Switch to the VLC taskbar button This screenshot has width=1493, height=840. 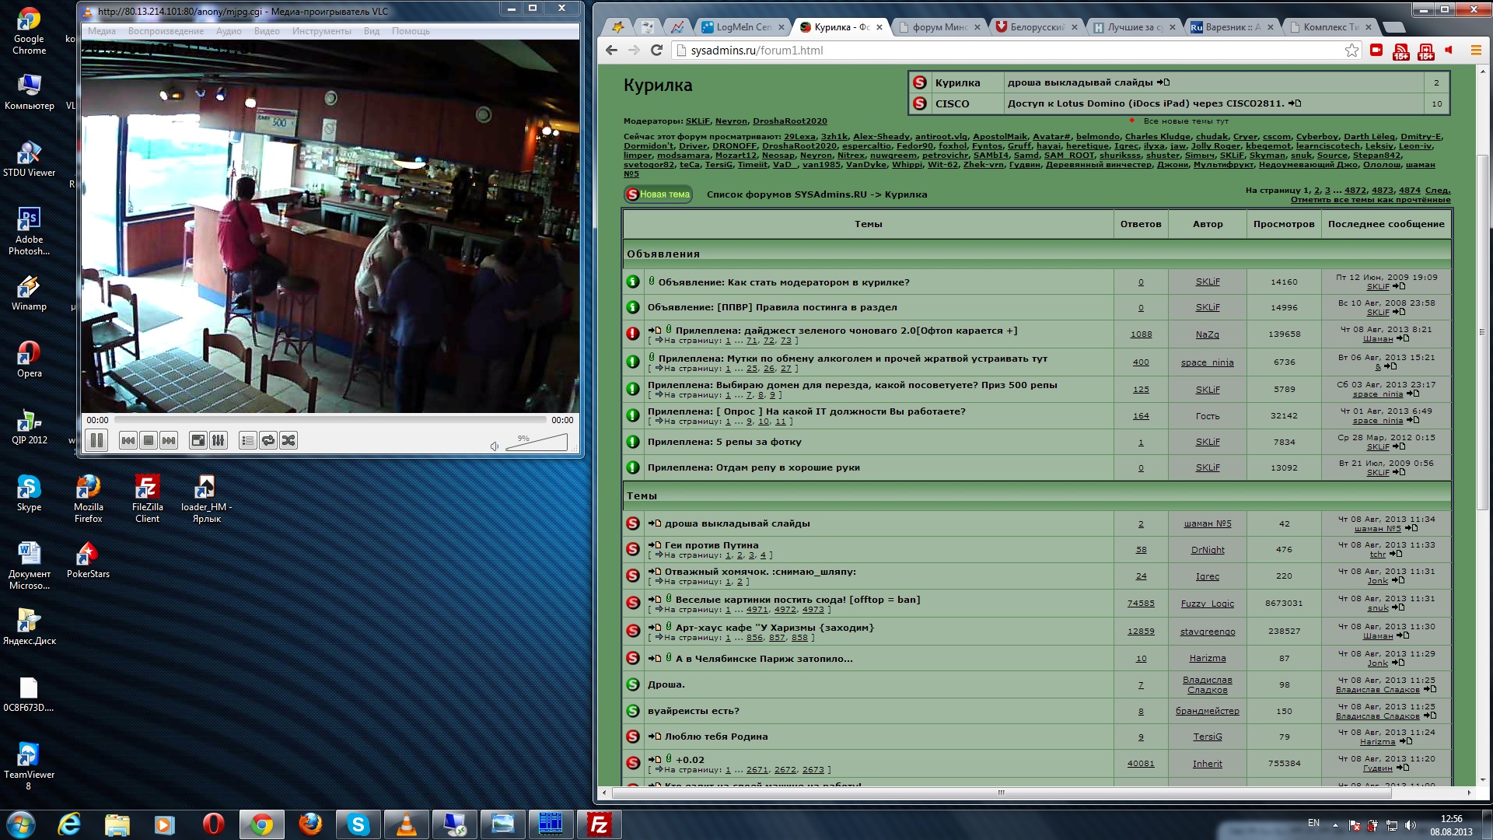click(406, 824)
